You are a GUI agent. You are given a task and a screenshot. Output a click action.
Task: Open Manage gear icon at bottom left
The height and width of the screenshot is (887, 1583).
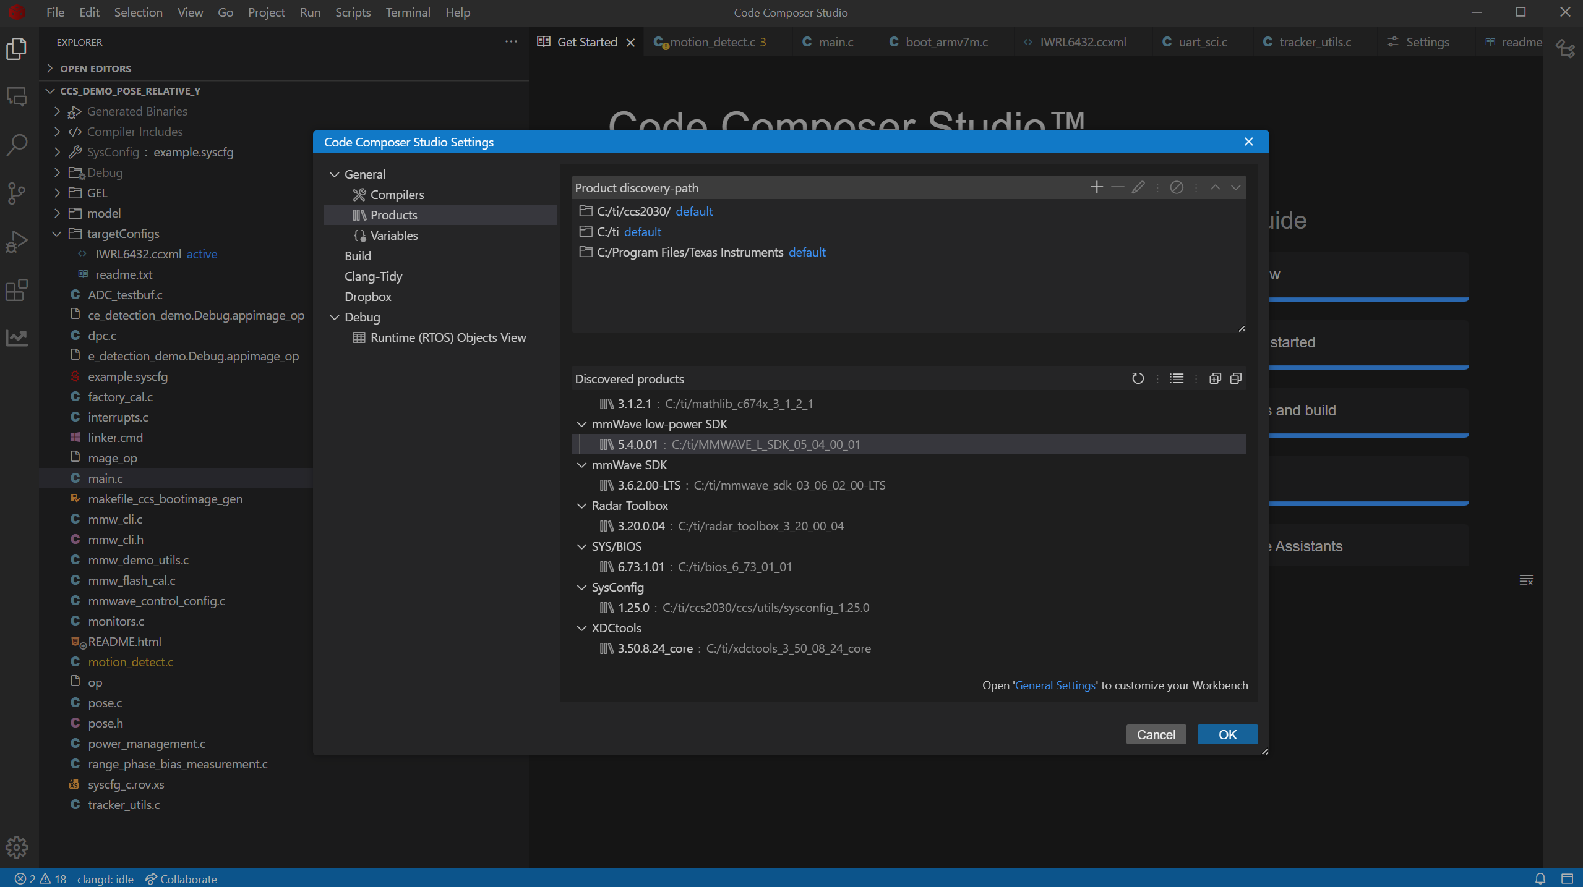coord(17,847)
